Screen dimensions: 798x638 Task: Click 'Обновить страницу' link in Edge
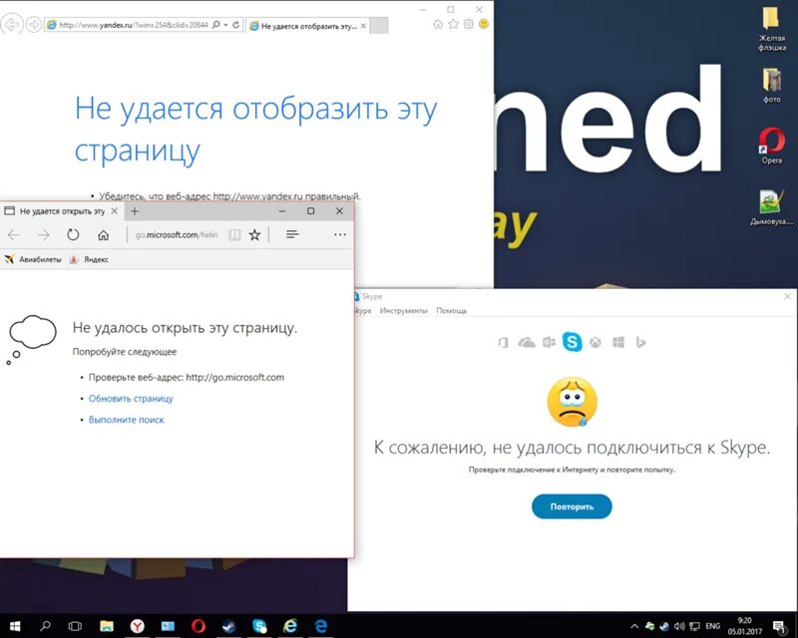coord(131,399)
